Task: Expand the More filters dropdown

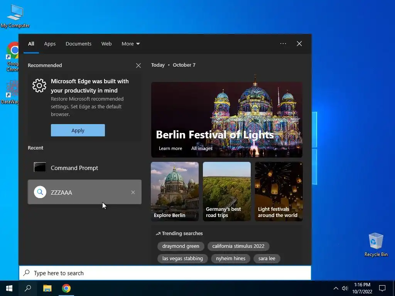Action: pyautogui.click(x=130, y=44)
